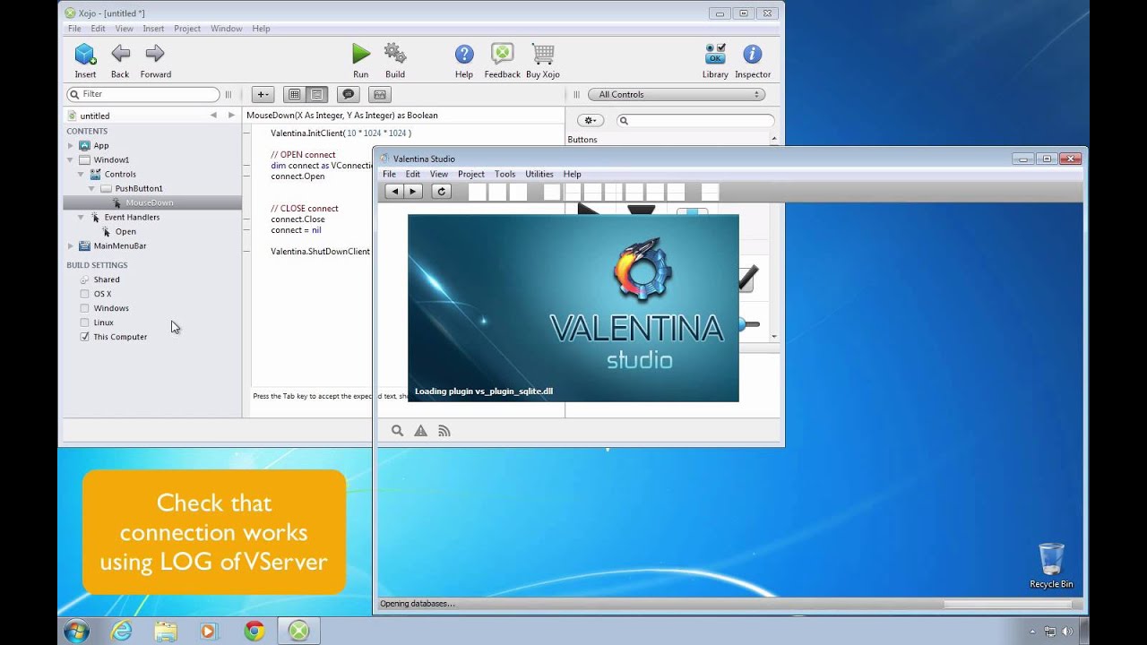Click the Xojo icon in the taskbar

(x=298, y=632)
